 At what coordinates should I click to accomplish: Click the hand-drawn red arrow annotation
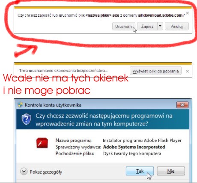tap(26, 50)
